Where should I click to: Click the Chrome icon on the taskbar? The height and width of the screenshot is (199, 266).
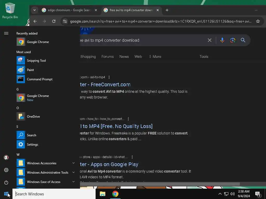click(x=115, y=194)
